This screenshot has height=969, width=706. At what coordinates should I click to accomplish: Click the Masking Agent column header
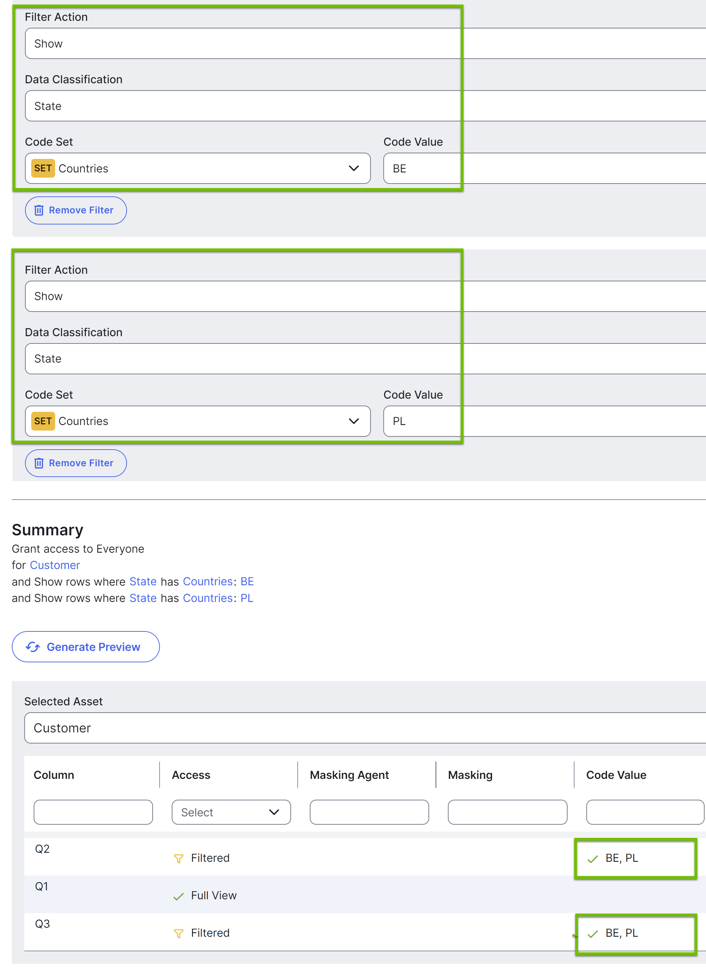tap(349, 775)
